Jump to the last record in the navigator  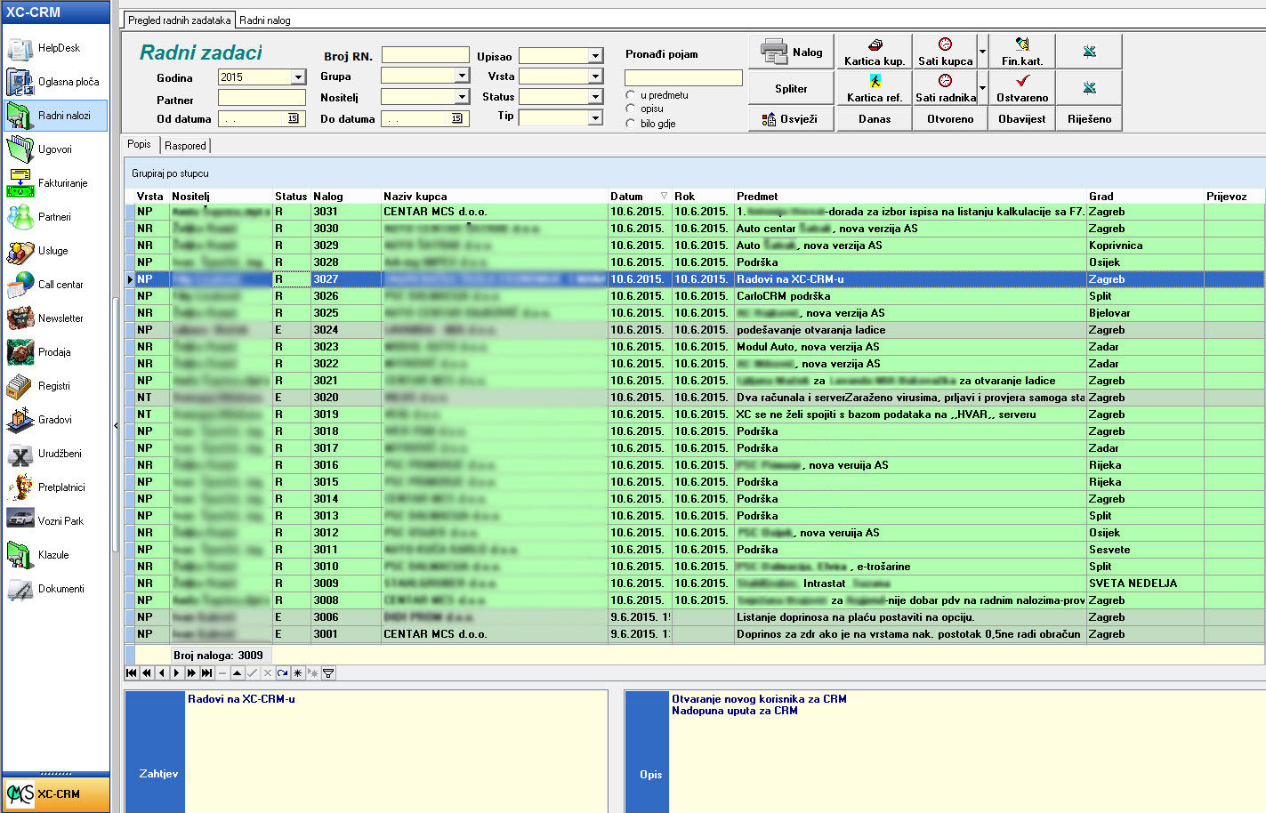click(207, 673)
